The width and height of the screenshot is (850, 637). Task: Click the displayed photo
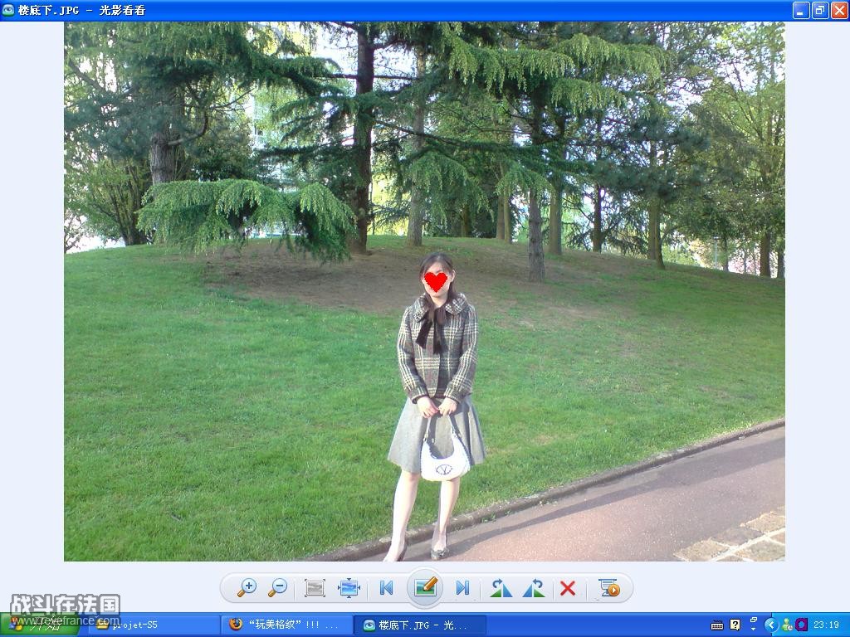click(x=424, y=291)
